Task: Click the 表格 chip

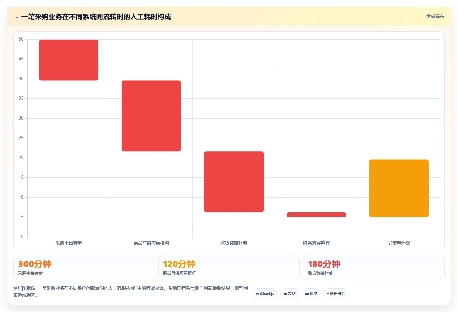Action: coord(289,294)
